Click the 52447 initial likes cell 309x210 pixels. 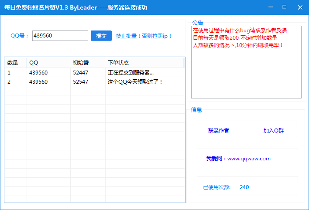[x=80, y=72]
